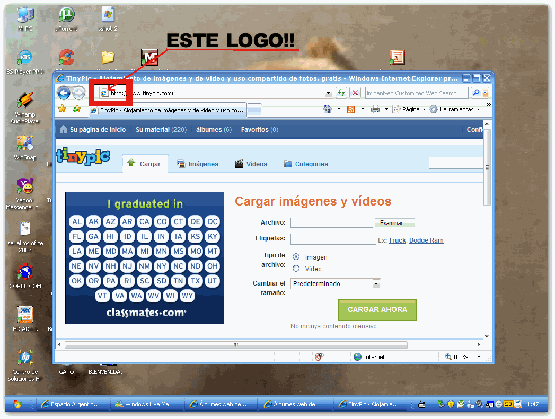Open the zoom level dropdown arrow

coord(479,357)
